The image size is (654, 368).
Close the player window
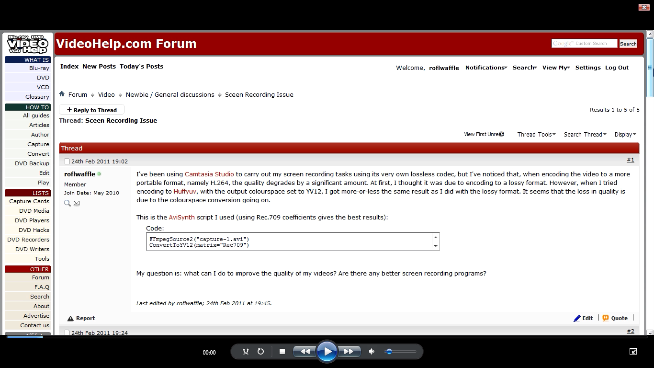pos(644,7)
